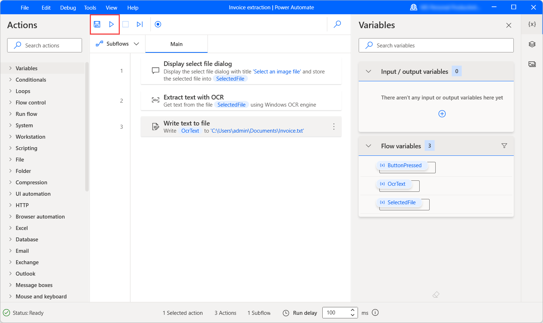Start the desktop recorder icon
Screen dimensions: 543x323
(158, 24)
